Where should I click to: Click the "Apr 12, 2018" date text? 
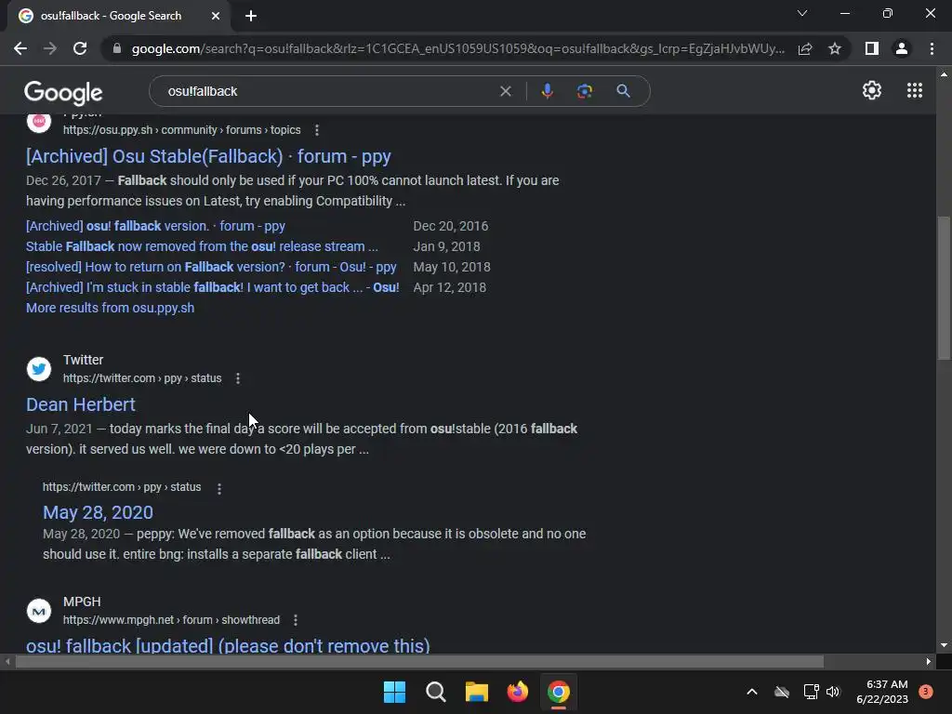[x=450, y=288]
